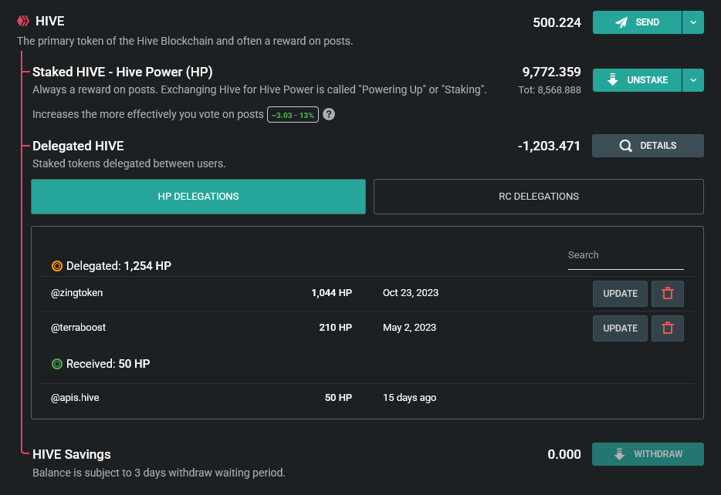Select the delegated amount -1,203.471
This screenshot has height=495, width=721.
549,146
